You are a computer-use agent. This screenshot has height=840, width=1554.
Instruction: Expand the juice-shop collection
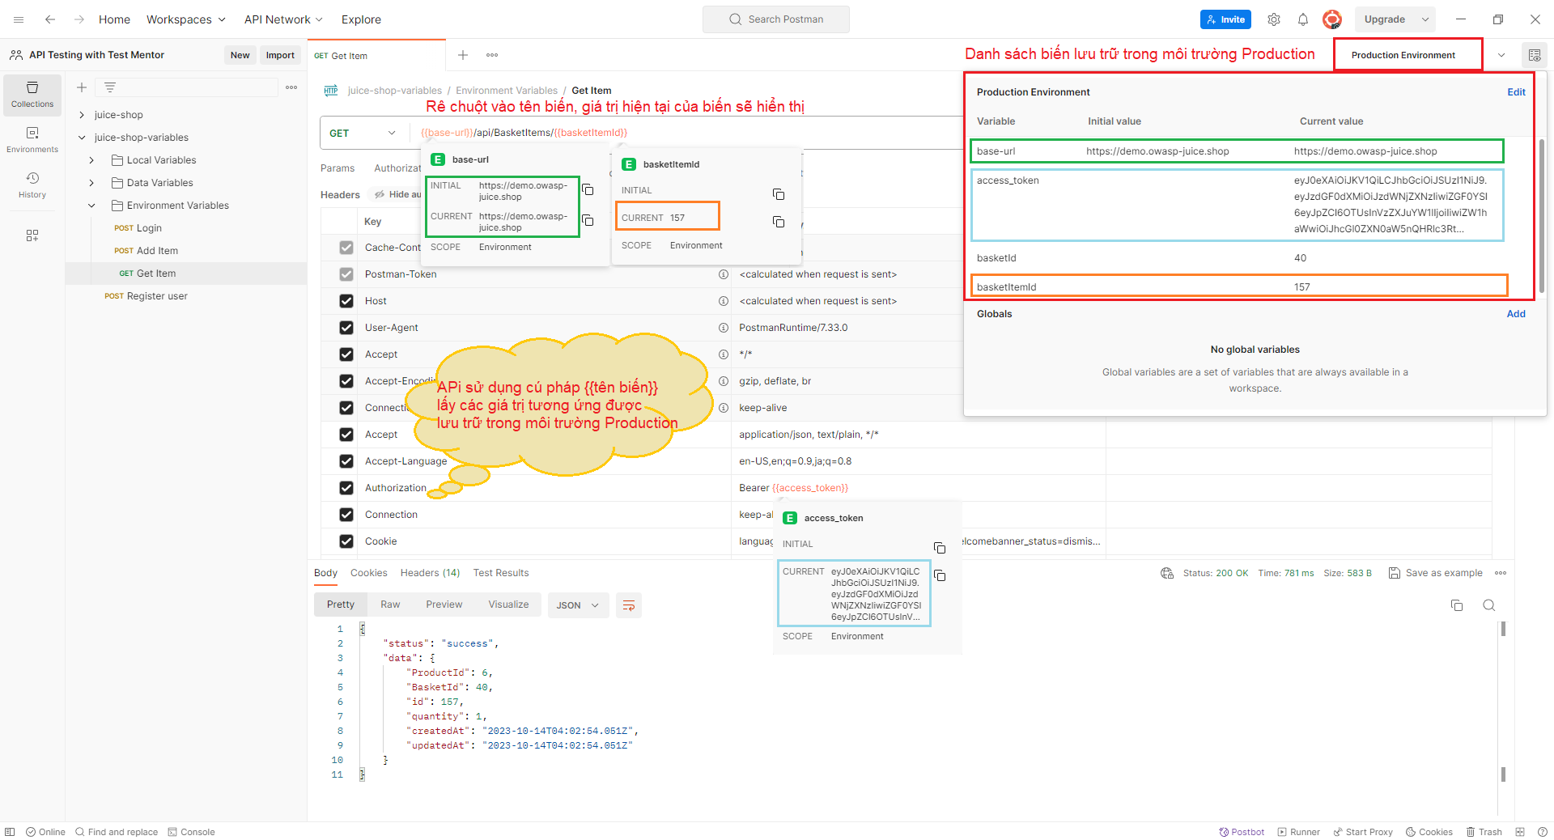point(82,115)
